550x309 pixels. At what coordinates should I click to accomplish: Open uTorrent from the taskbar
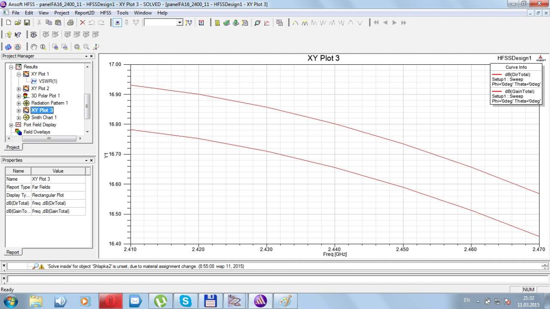(161, 301)
